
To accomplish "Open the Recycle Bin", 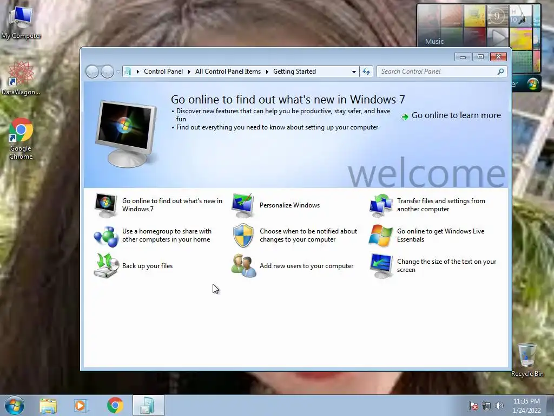I will click(527, 360).
